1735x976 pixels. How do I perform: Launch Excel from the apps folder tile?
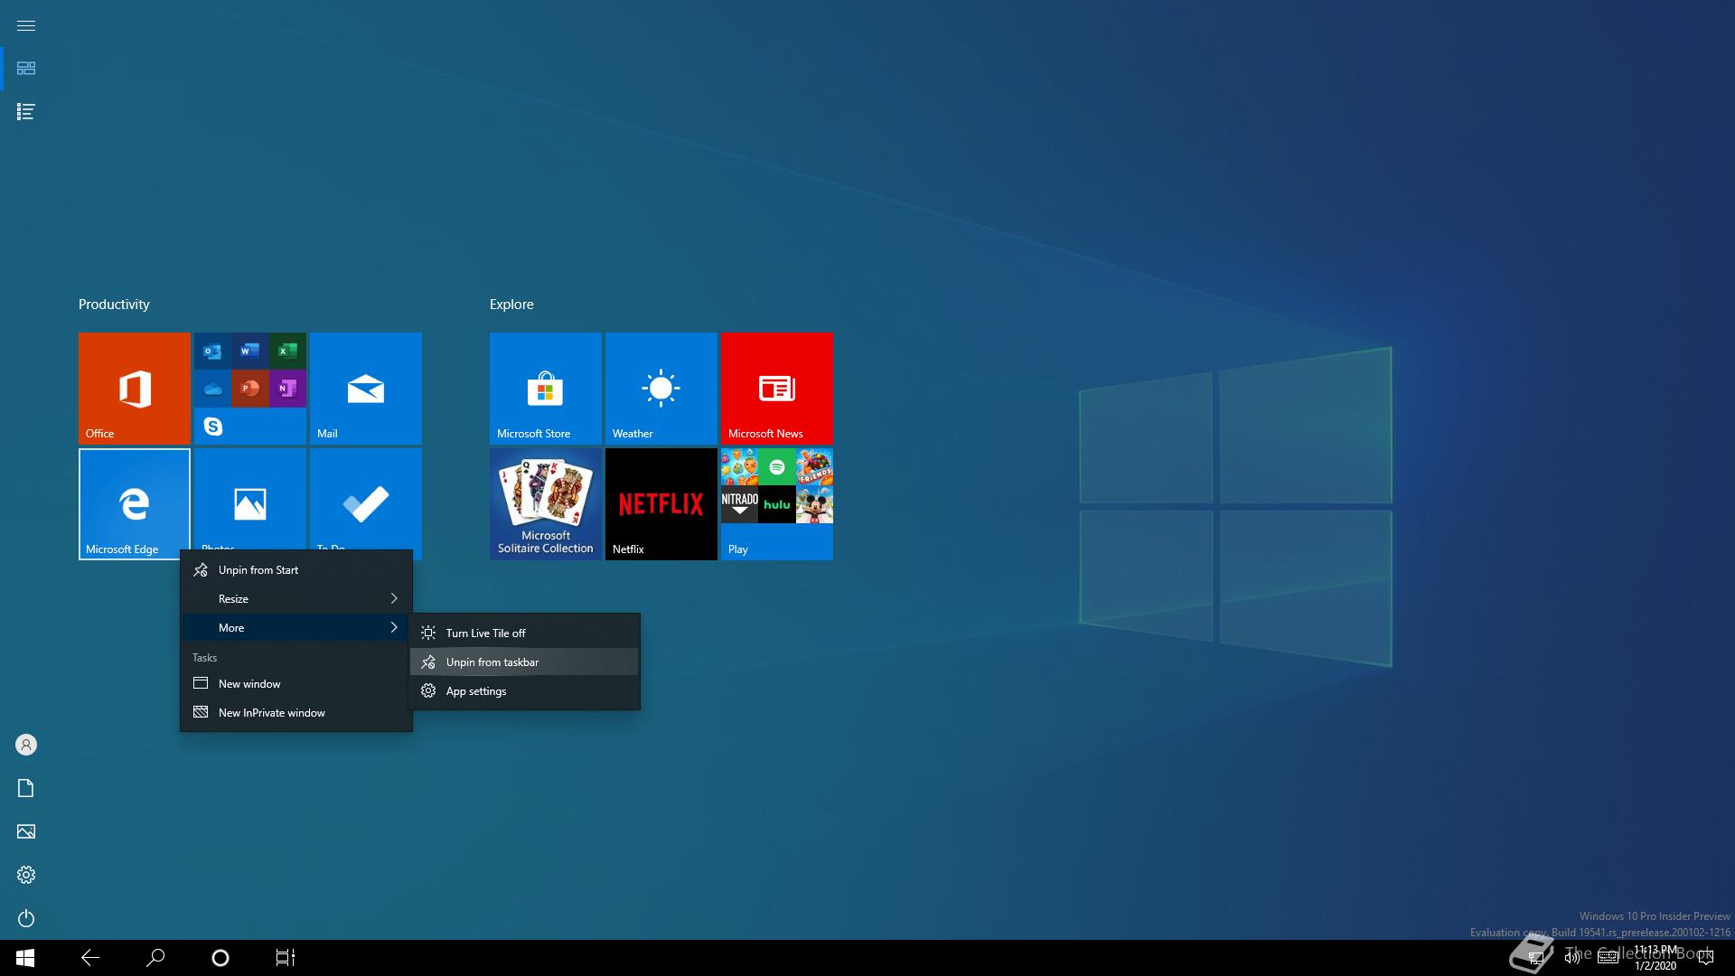click(x=287, y=351)
